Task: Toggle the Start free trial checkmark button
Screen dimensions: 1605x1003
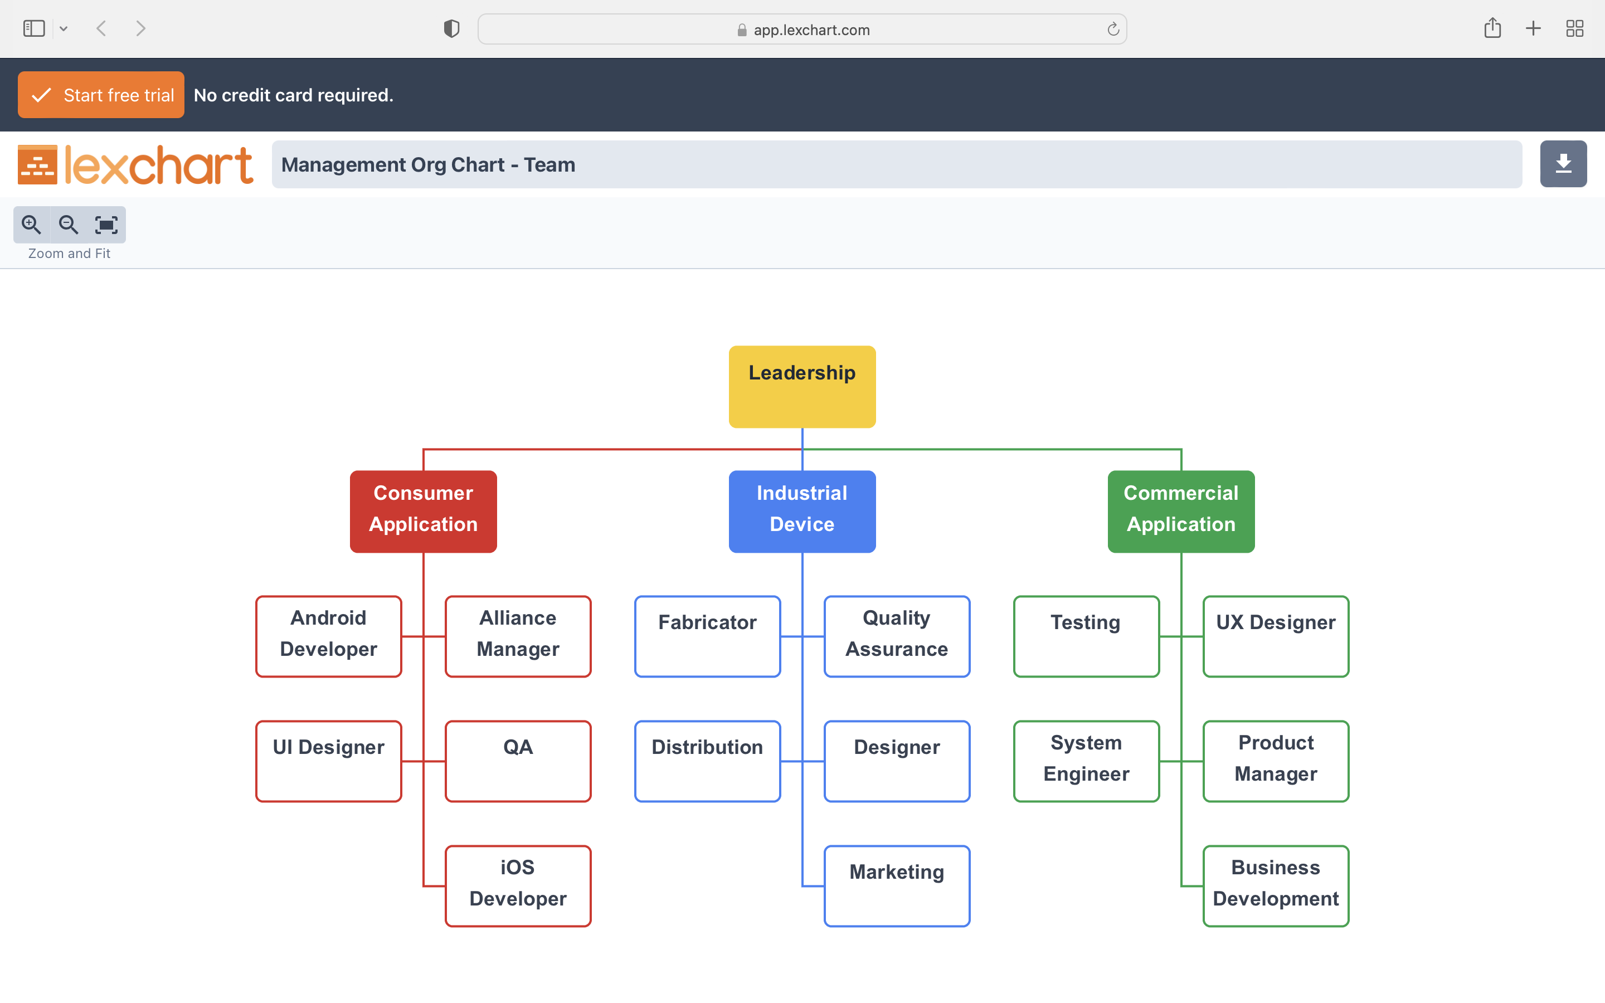Action: (x=42, y=94)
